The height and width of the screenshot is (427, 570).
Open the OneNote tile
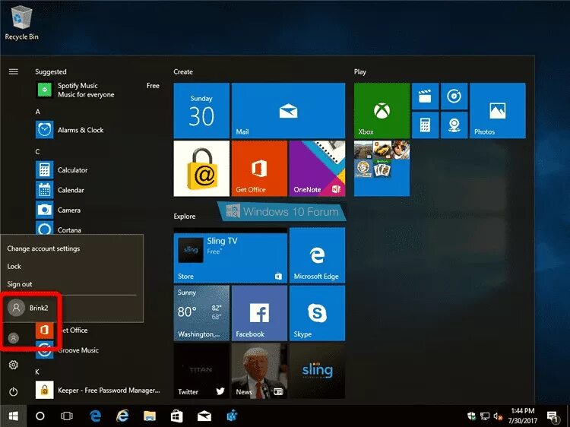(318, 168)
